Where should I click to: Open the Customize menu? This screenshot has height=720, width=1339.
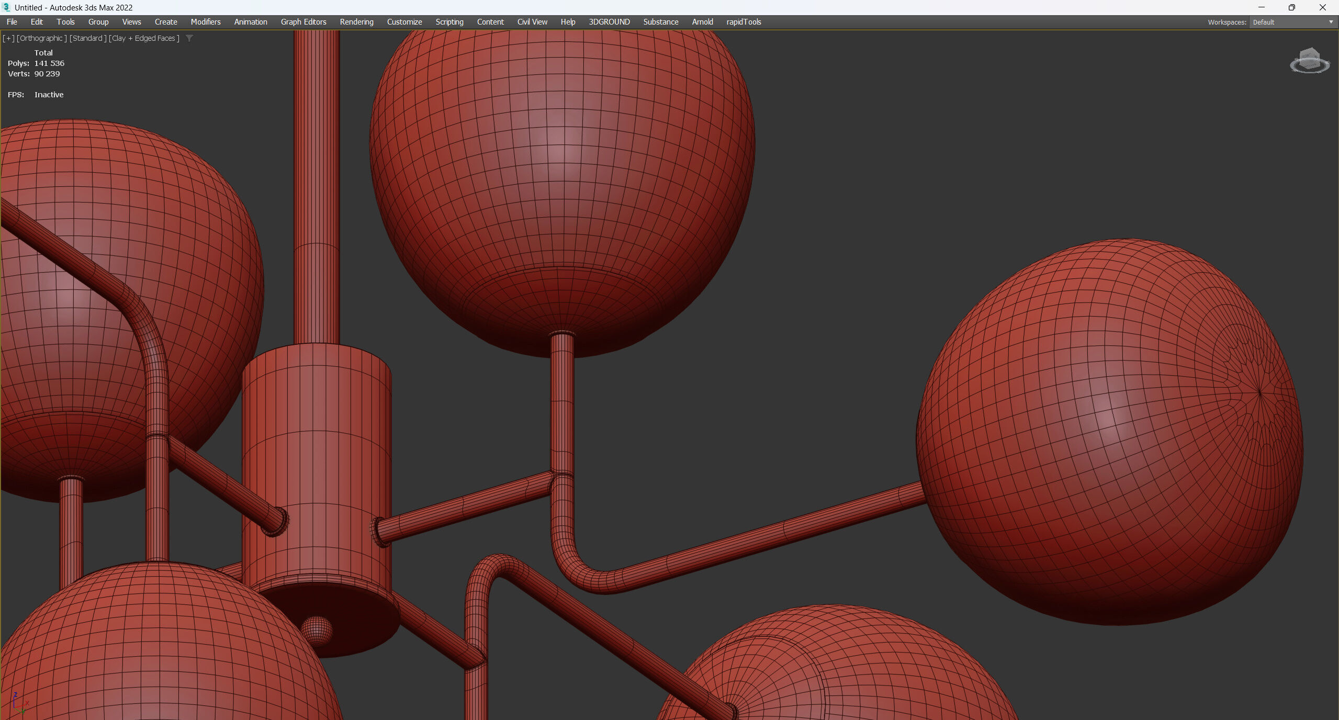tap(404, 22)
